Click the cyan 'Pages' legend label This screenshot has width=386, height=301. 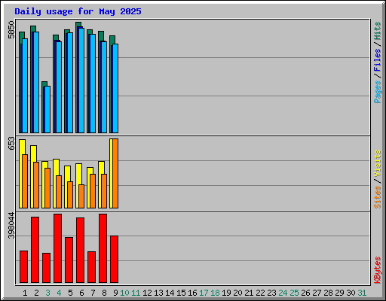(378, 92)
